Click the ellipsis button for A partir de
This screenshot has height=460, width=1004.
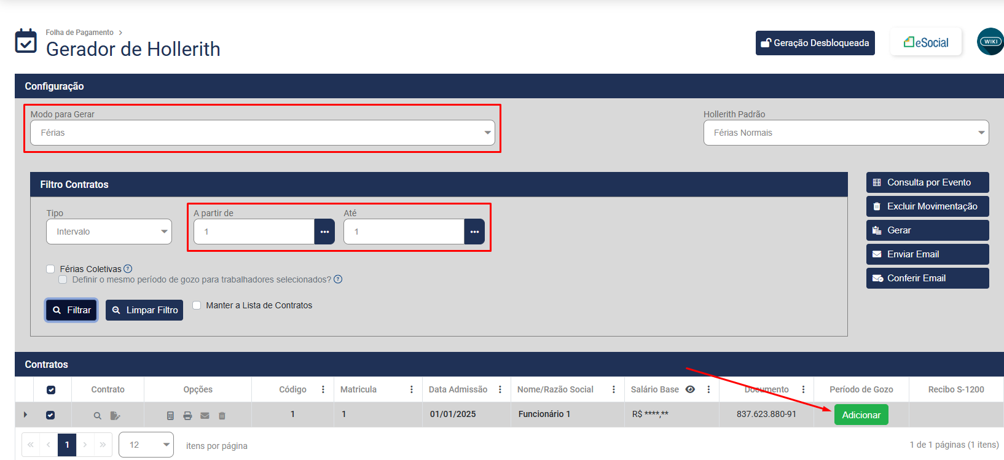coord(324,232)
